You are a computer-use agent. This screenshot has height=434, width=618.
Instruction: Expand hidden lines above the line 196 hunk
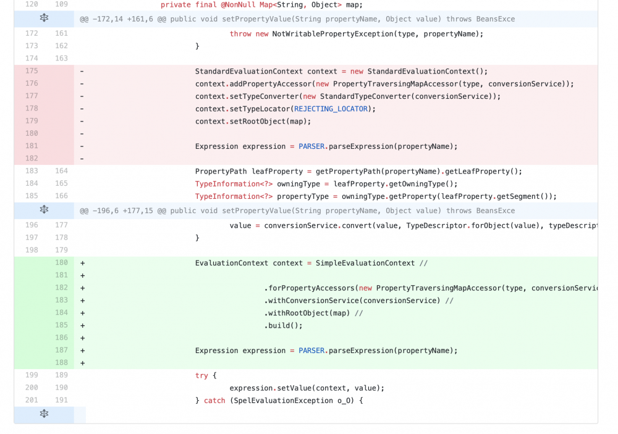44,211
